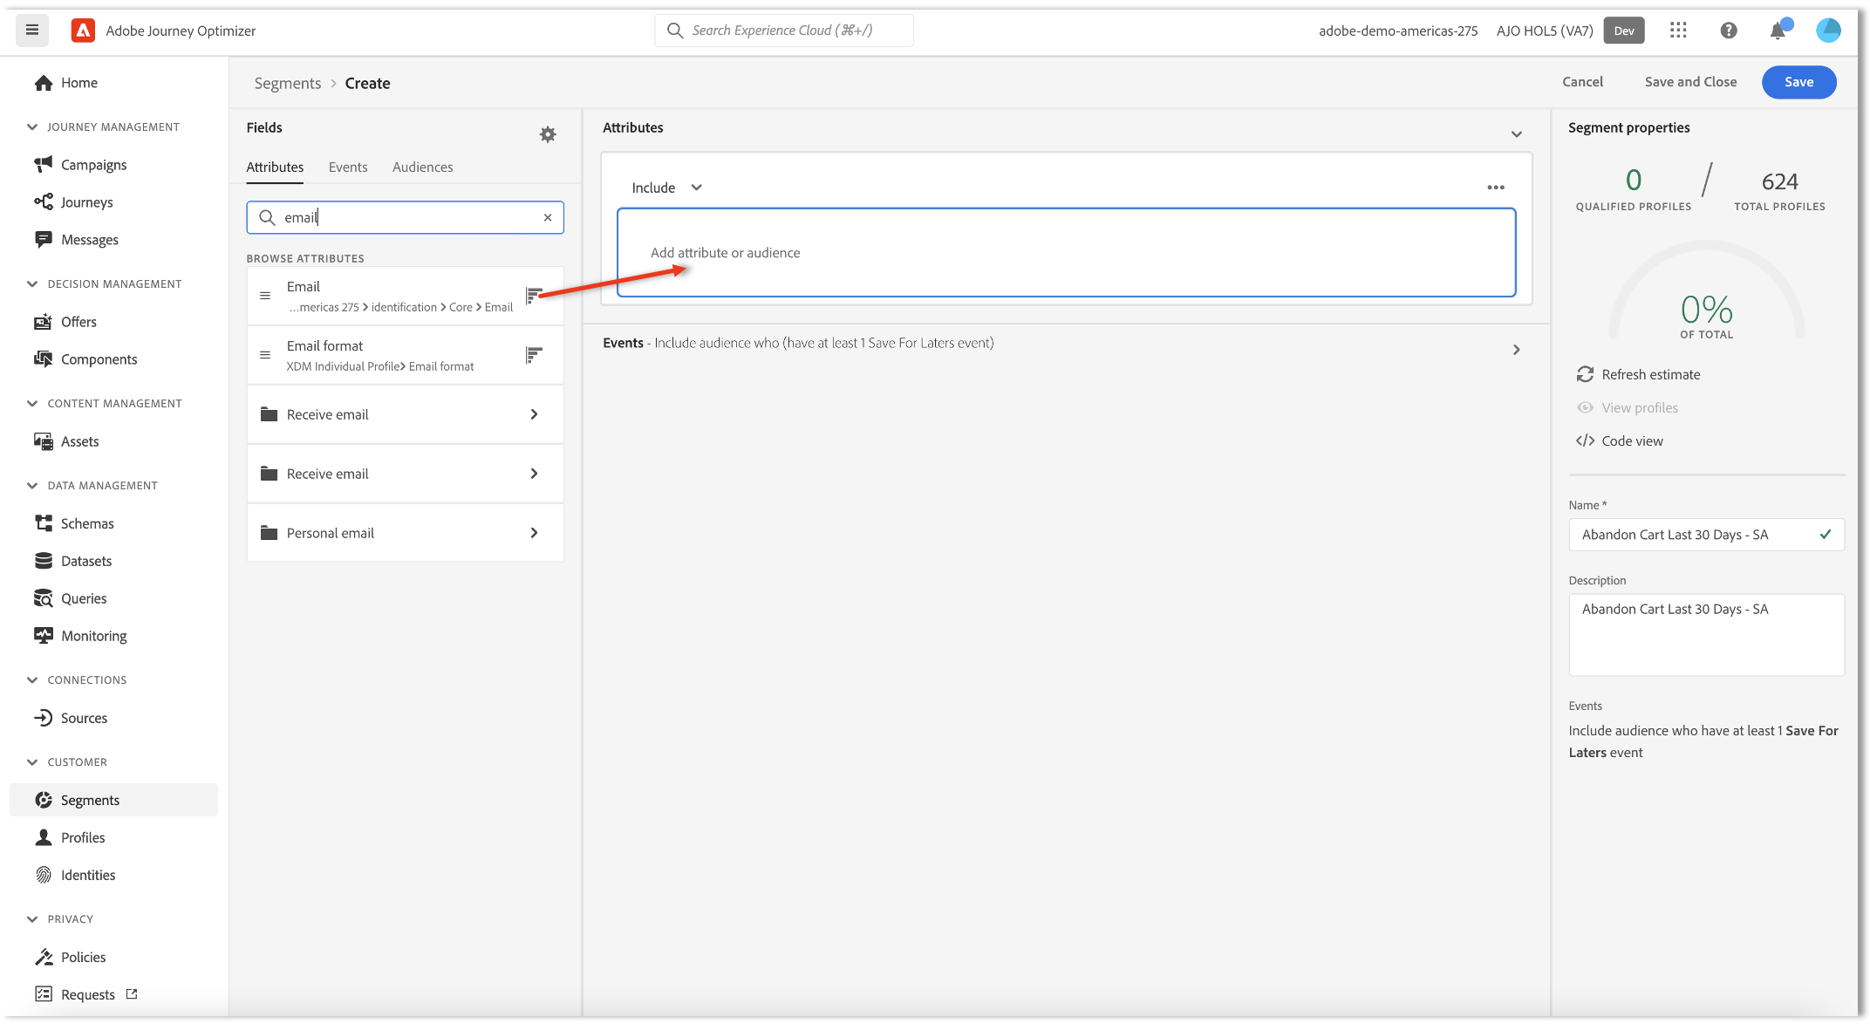Click the Add attribute or audience drop zone
This screenshot has height=1024, width=1870.
pyautogui.click(x=1066, y=253)
